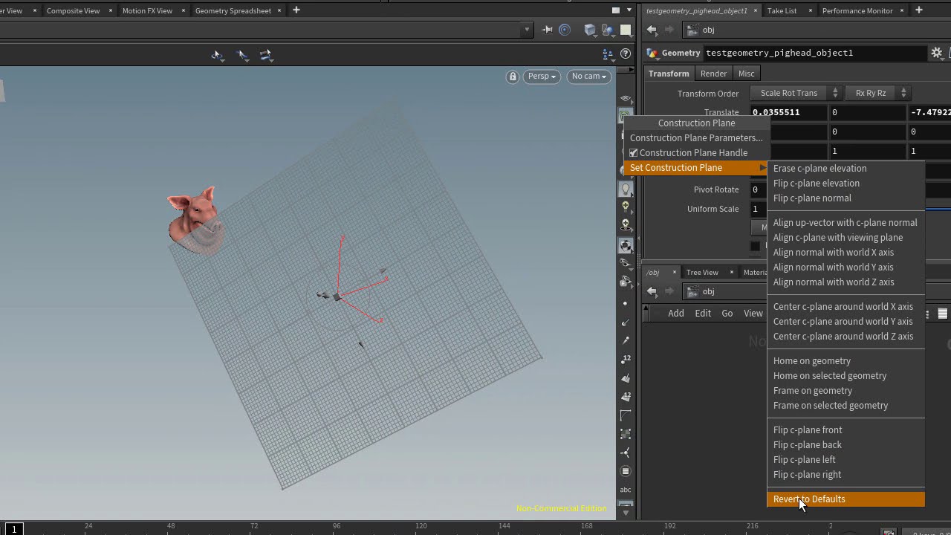The width and height of the screenshot is (951, 535).
Task: Go back in parameter pane path
Action: (652, 30)
